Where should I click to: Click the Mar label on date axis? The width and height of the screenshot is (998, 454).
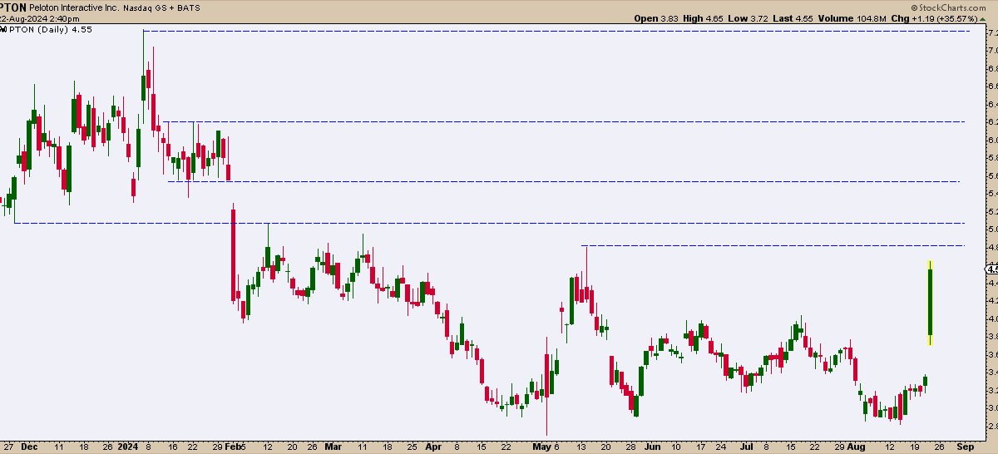click(x=333, y=446)
